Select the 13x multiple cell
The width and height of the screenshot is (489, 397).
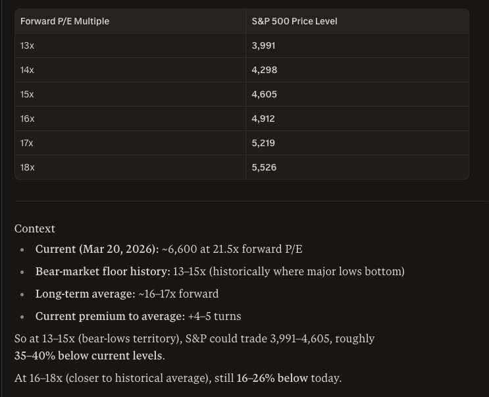click(27, 45)
